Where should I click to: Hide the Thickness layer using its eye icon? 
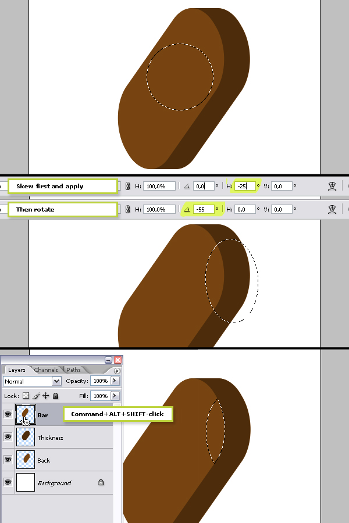coord(8,437)
